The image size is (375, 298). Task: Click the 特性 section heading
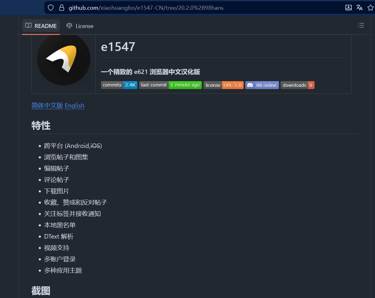coord(41,126)
